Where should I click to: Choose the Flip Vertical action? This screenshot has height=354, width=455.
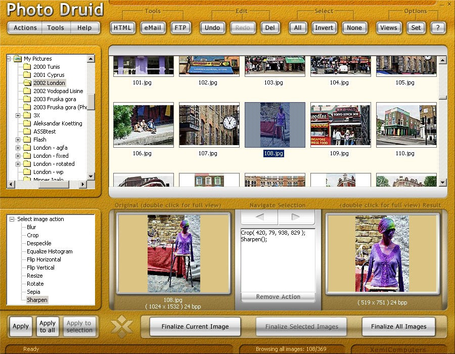click(40, 268)
